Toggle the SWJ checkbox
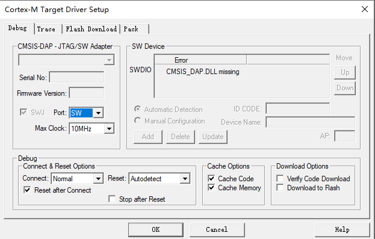 tap(23, 112)
